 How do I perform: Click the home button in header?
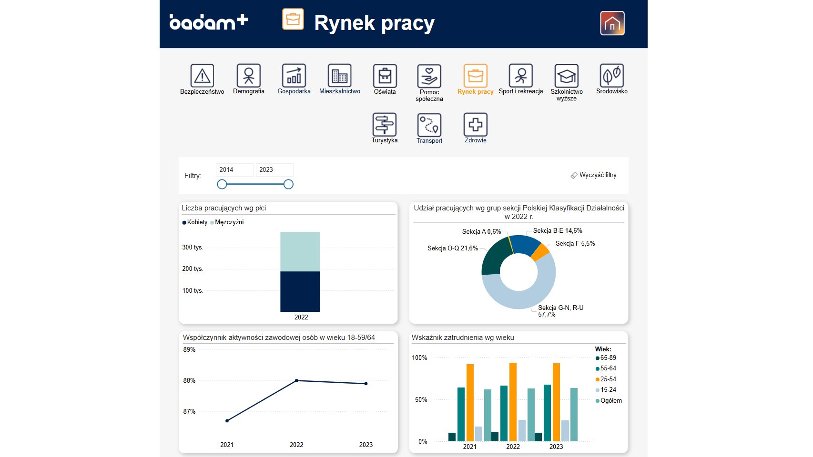(x=612, y=23)
